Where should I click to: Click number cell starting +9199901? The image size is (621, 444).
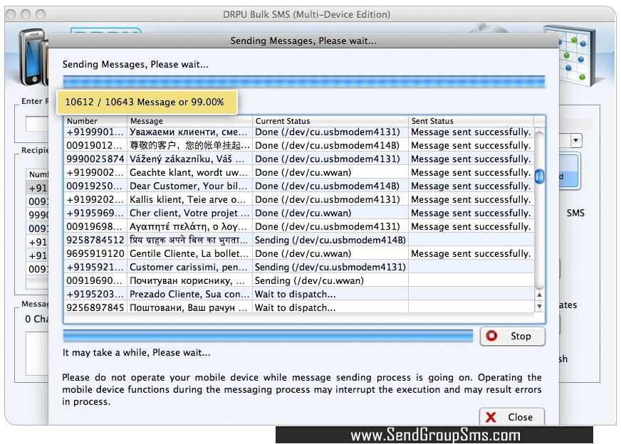click(x=95, y=132)
